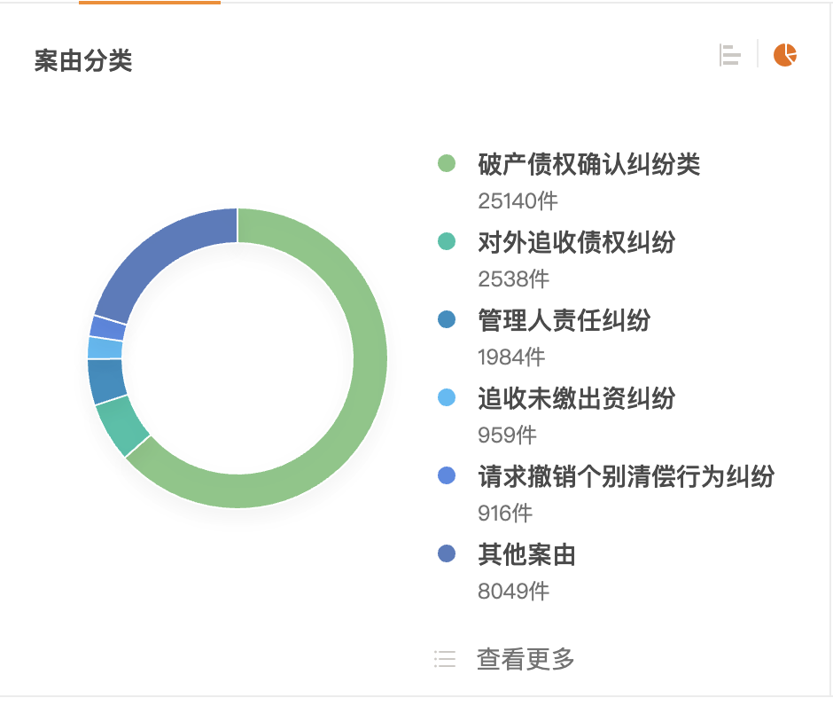This screenshot has height=706, width=833.
Task: Choose the 其他案由 legend label
Action: coord(526,554)
